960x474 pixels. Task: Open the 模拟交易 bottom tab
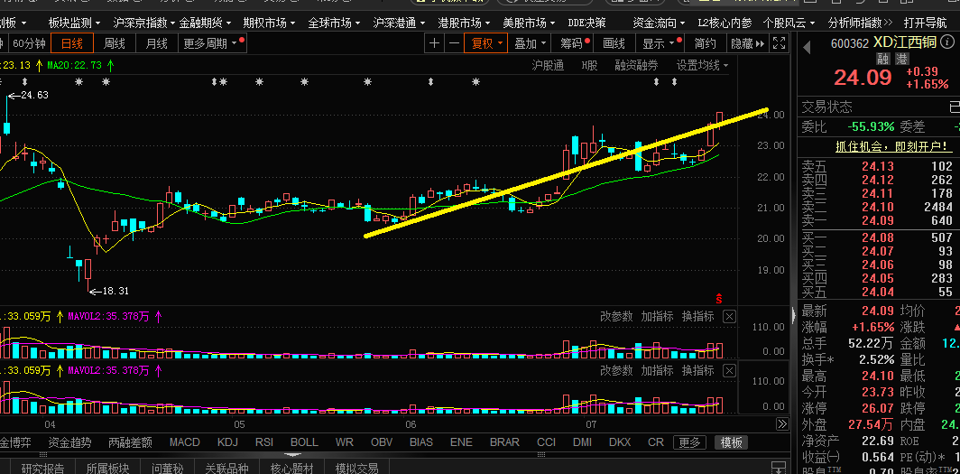pos(357,469)
